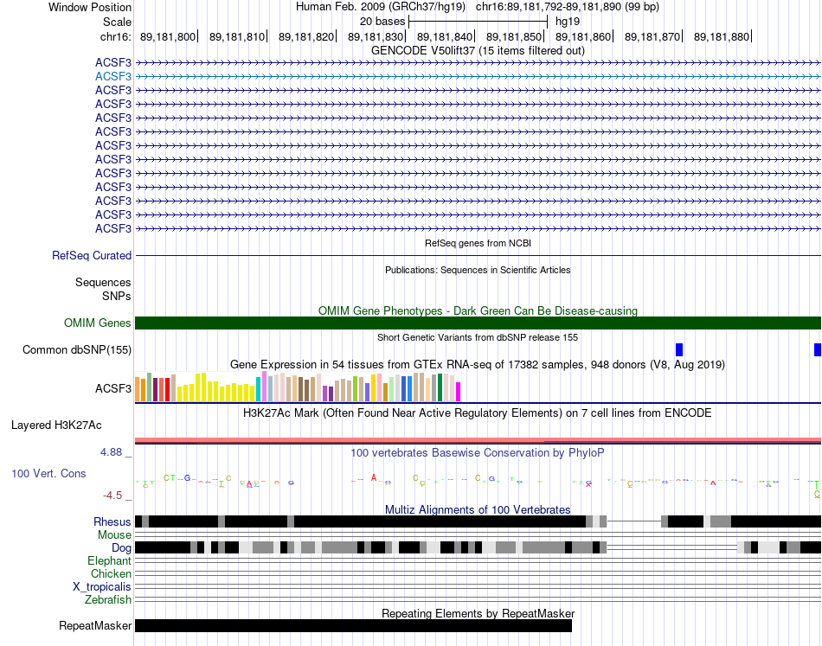Click the dark green OMIM gene bar
822x646 pixels.
coord(478,323)
